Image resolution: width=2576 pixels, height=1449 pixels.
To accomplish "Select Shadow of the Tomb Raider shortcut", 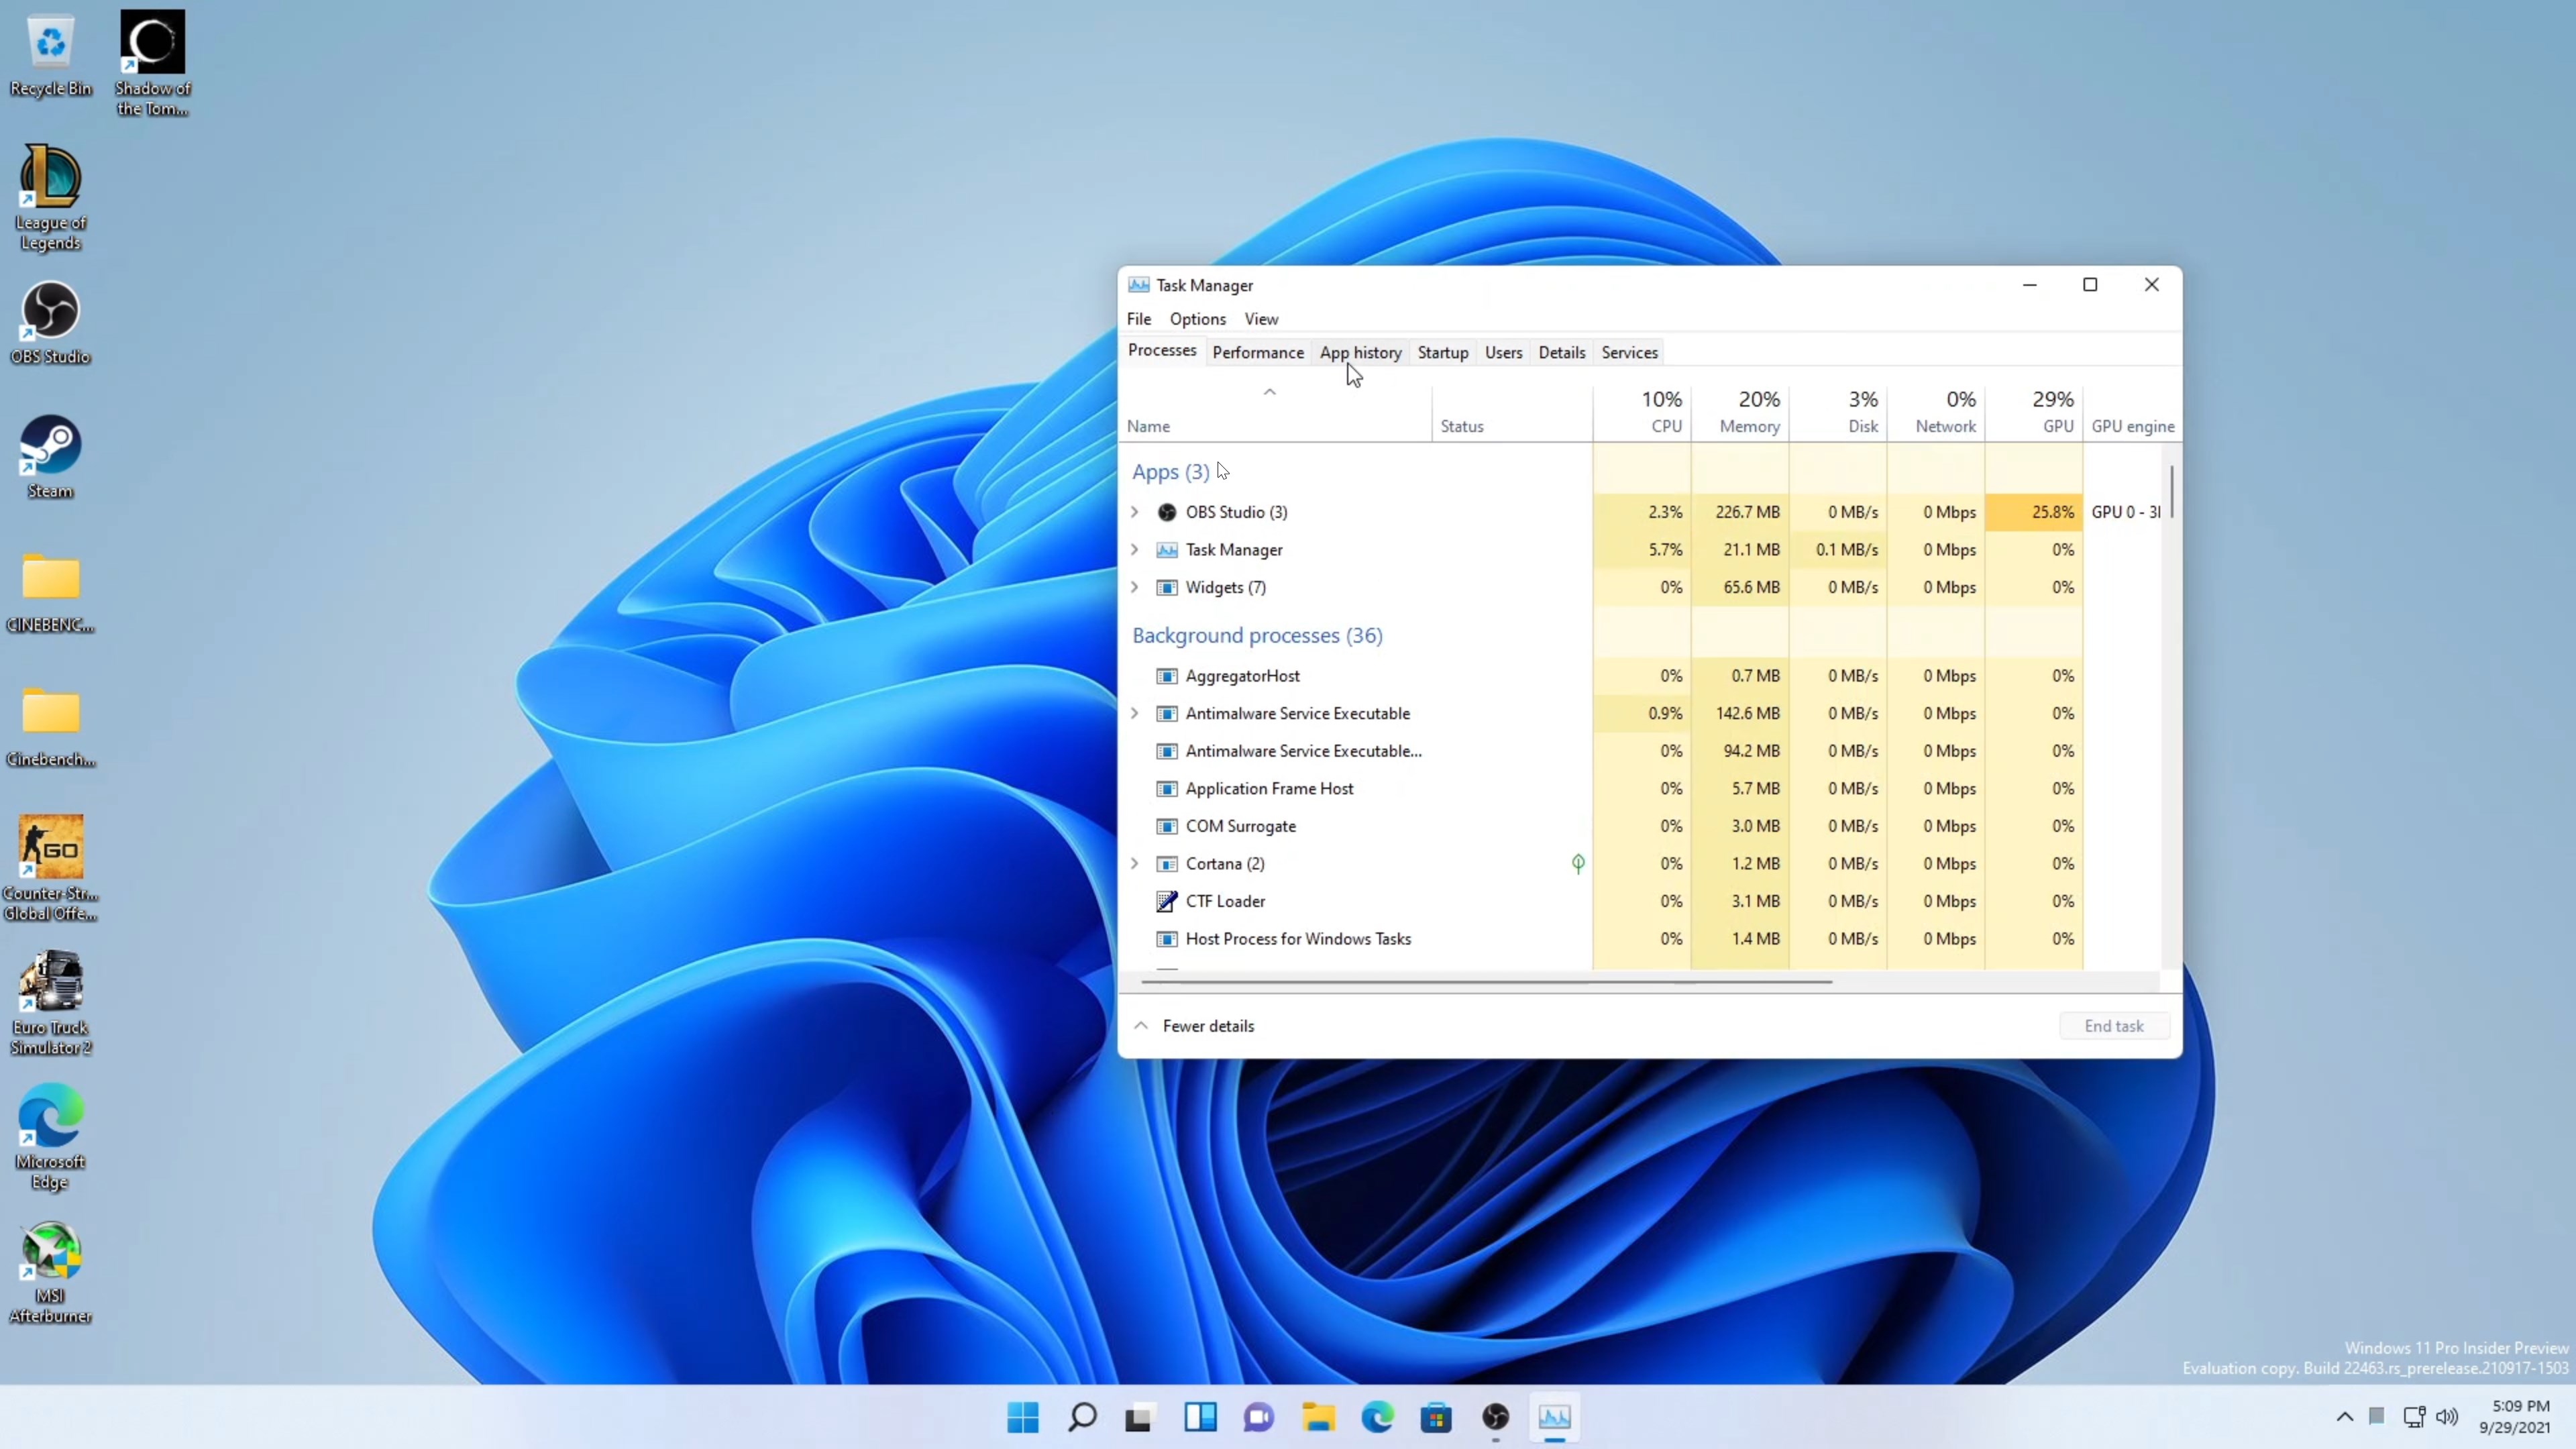I will 152,64.
